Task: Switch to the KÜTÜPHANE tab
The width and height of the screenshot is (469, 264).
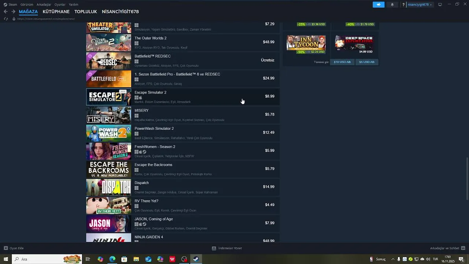Action: point(56,11)
